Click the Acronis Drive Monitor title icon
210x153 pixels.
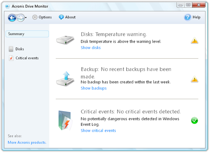[x=7, y=6]
